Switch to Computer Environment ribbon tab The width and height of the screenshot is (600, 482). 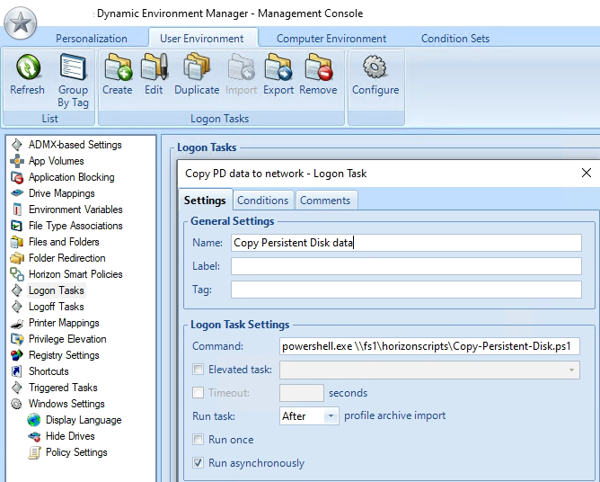331,39
